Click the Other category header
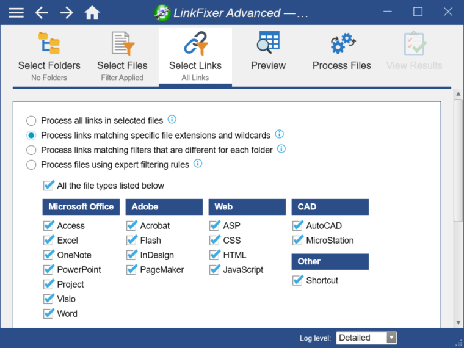This screenshot has width=464, height=348. click(x=330, y=261)
